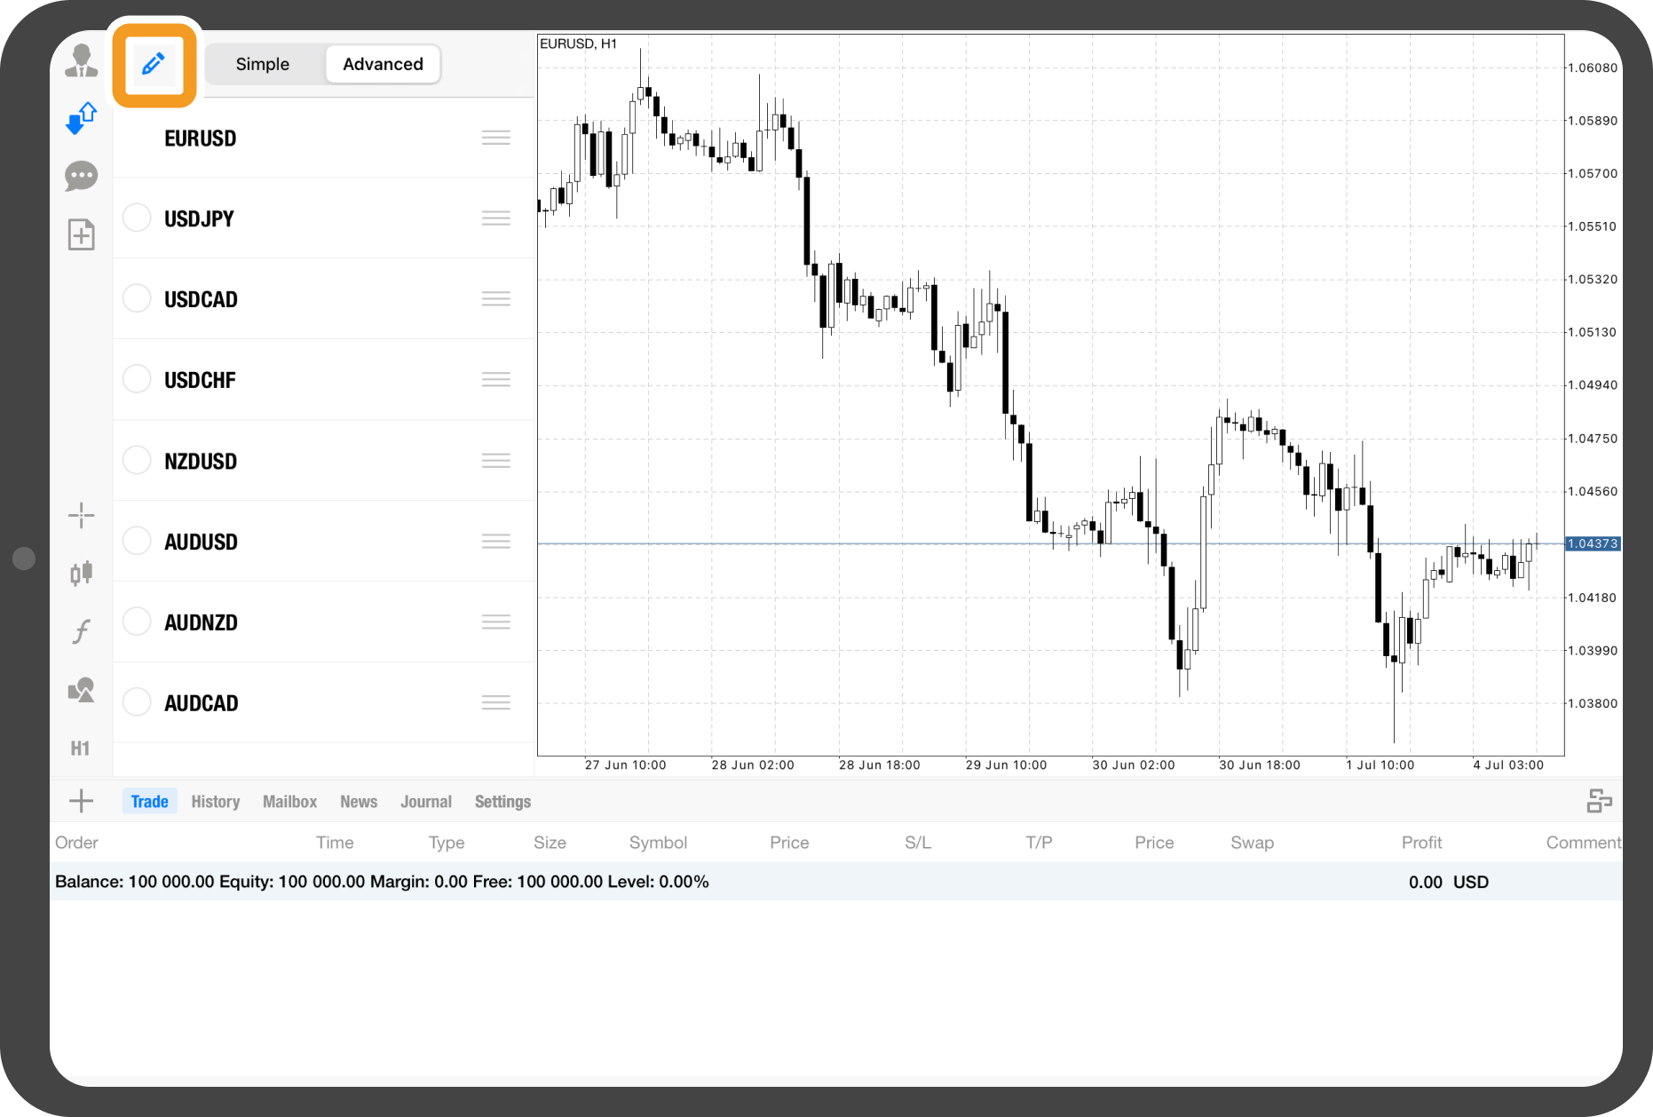Open the drawing objects shapes icon
Screen dimensions: 1653x1117
click(x=81, y=690)
